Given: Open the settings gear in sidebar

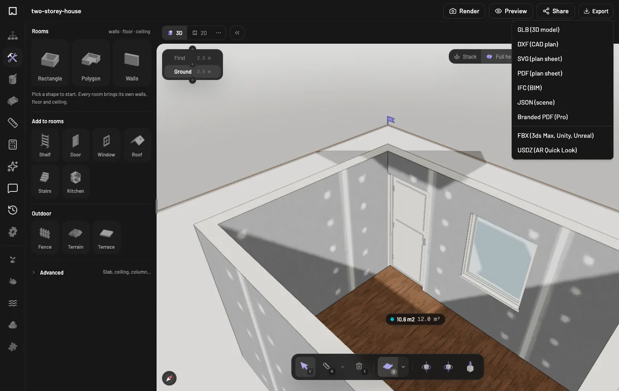Looking at the screenshot, I should tap(13, 232).
